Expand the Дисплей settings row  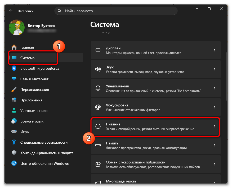pyautogui.click(x=215, y=50)
